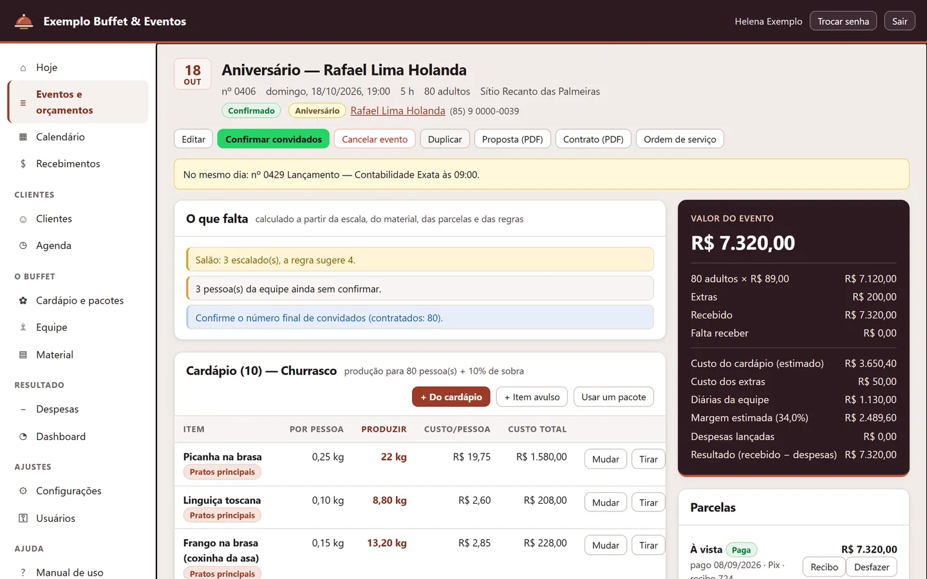Image resolution: width=927 pixels, height=579 pixels.
Task: Duplicate the event with Duplicar
Action: click(445, 139)
